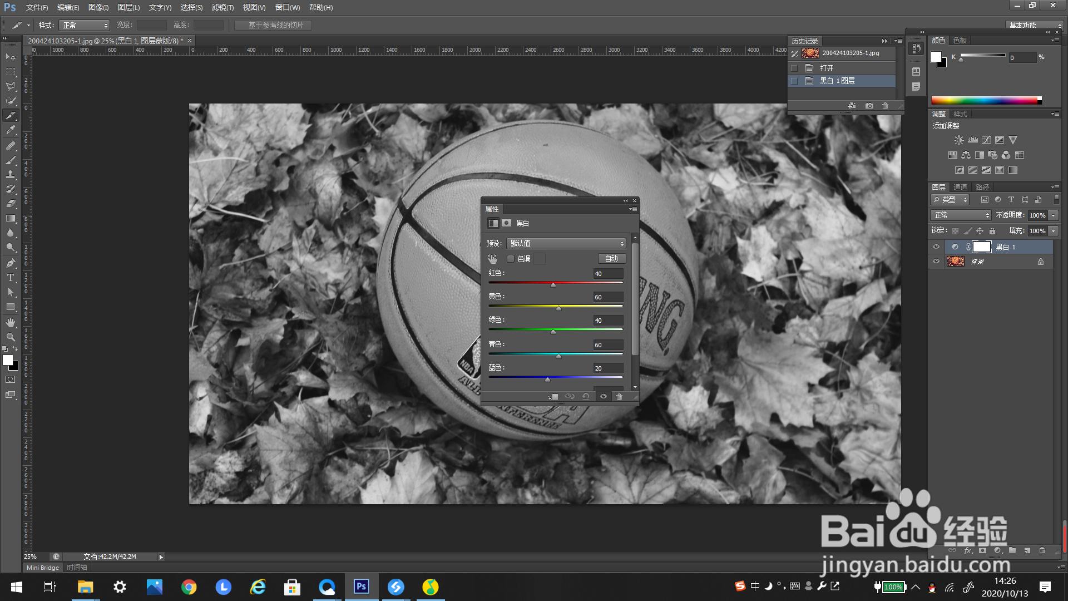Expand the 不透明度 opacity arrow

[x=1054, y=215]
